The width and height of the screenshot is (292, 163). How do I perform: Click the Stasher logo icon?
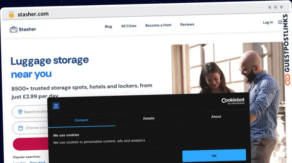14,29
